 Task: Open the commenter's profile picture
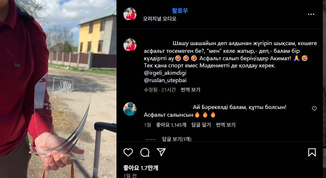pos(130,109)
